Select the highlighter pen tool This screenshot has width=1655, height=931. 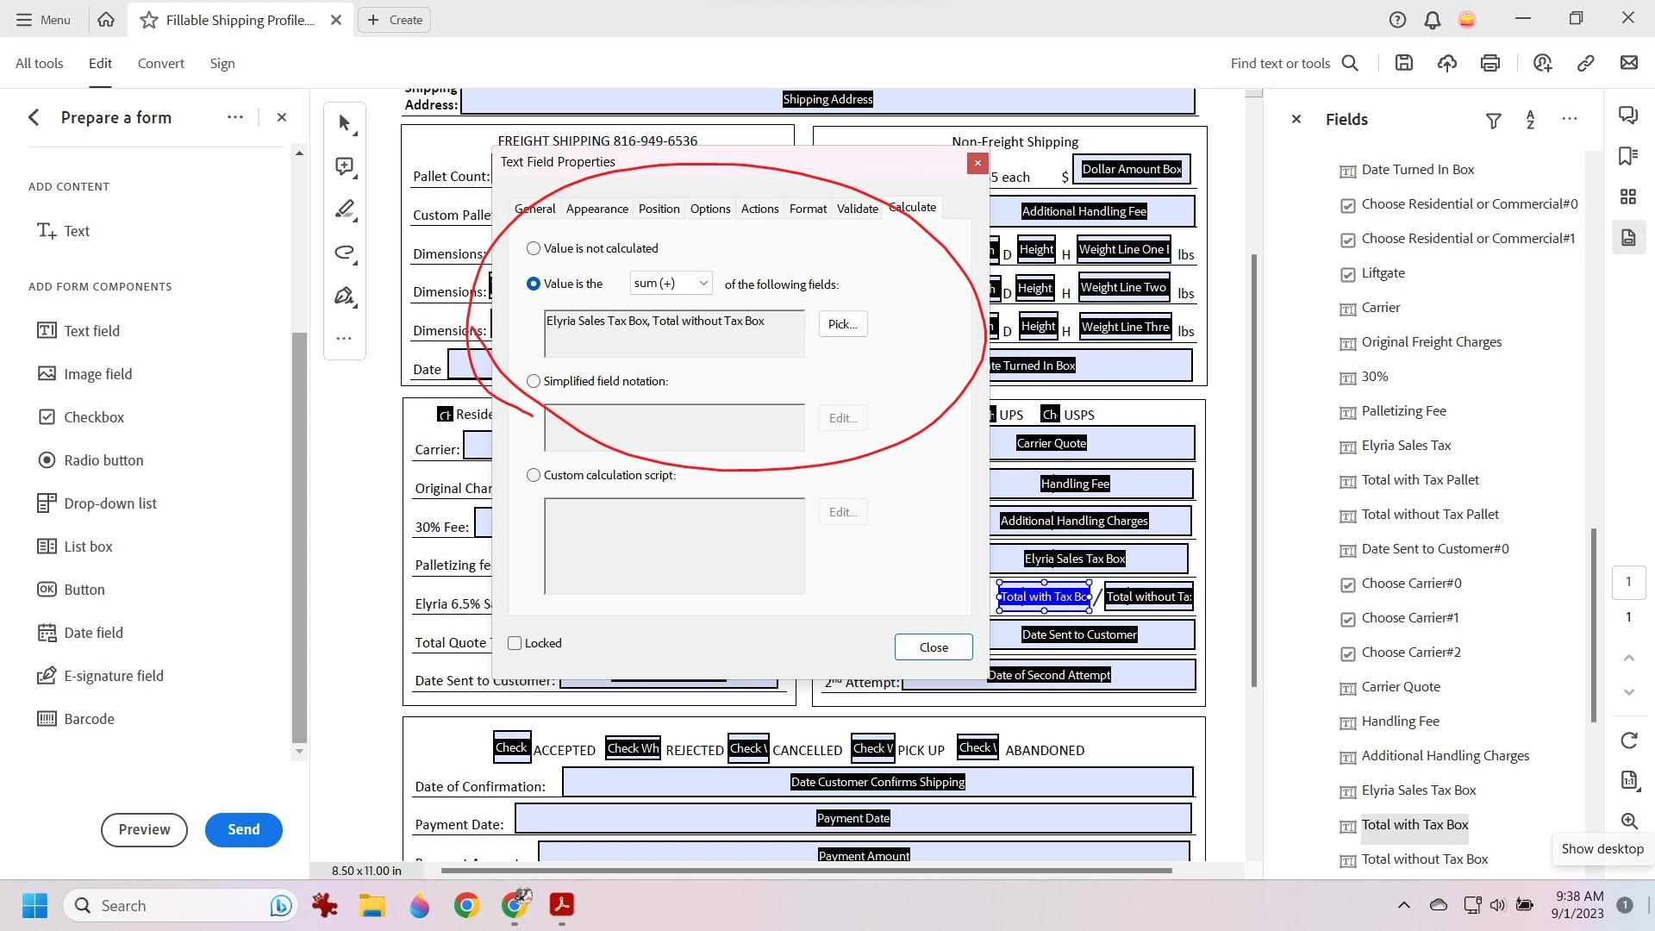coord(345,209)
